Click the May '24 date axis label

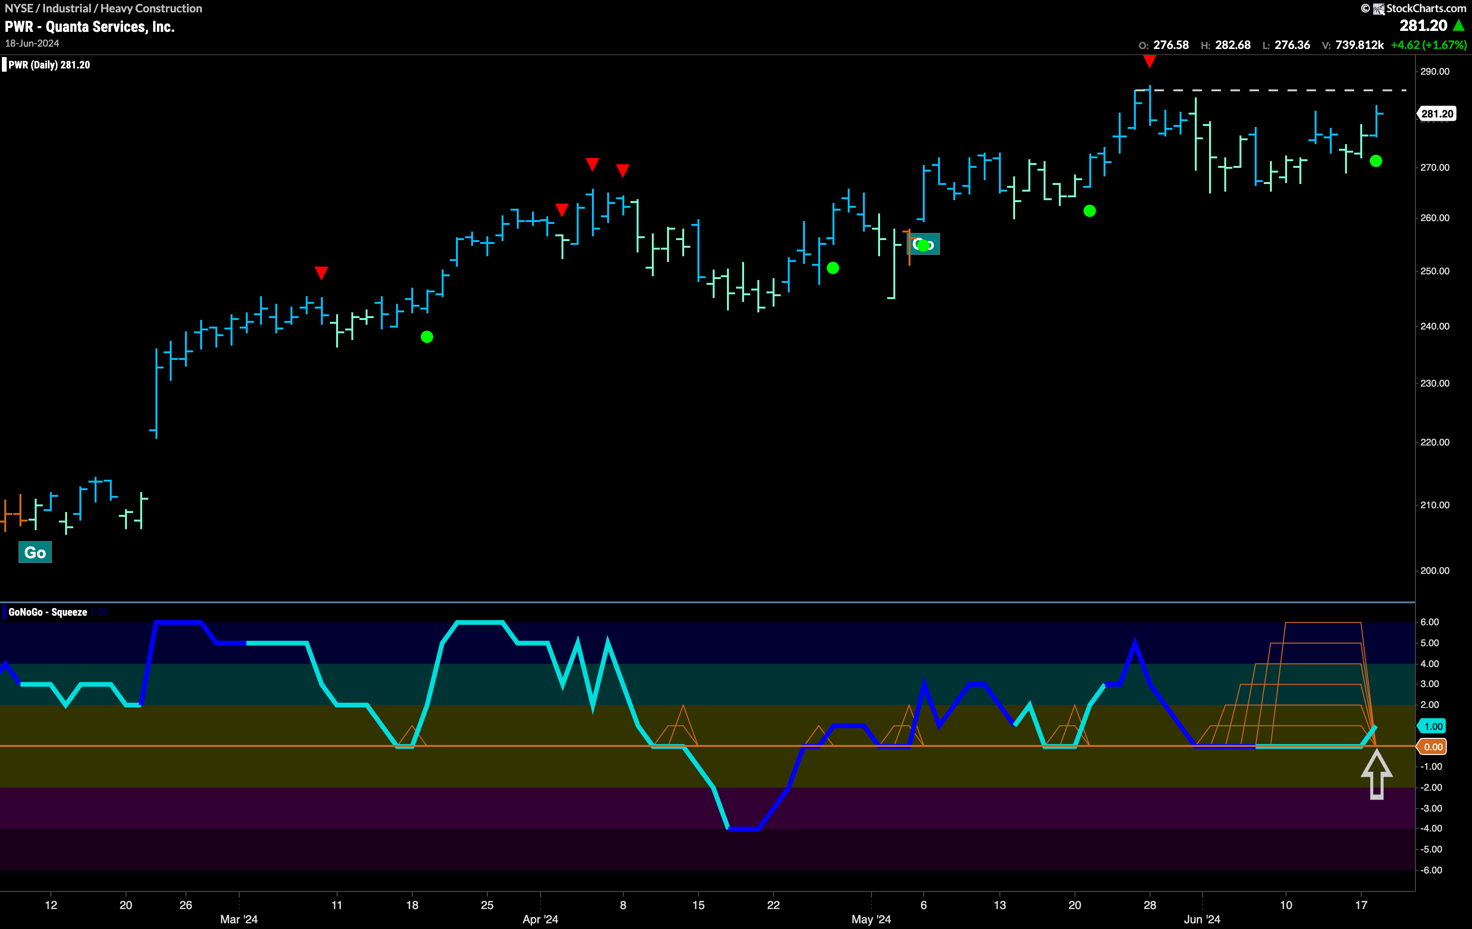pos(871,919)
